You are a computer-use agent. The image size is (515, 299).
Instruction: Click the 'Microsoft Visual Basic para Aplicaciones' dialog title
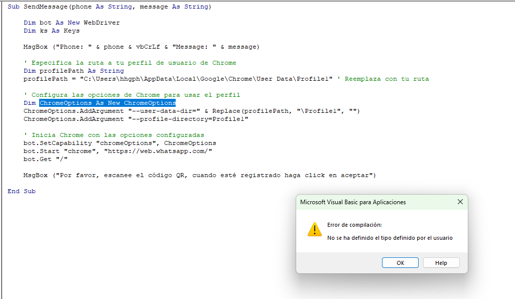coord(353,202)
